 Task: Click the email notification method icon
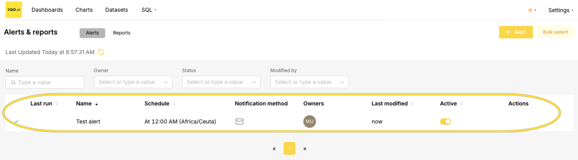point(239,122)
